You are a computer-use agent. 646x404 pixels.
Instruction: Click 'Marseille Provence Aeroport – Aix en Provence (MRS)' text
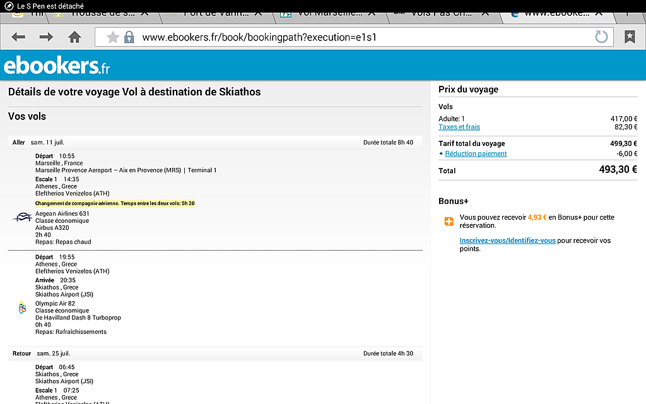coord(108,170)
